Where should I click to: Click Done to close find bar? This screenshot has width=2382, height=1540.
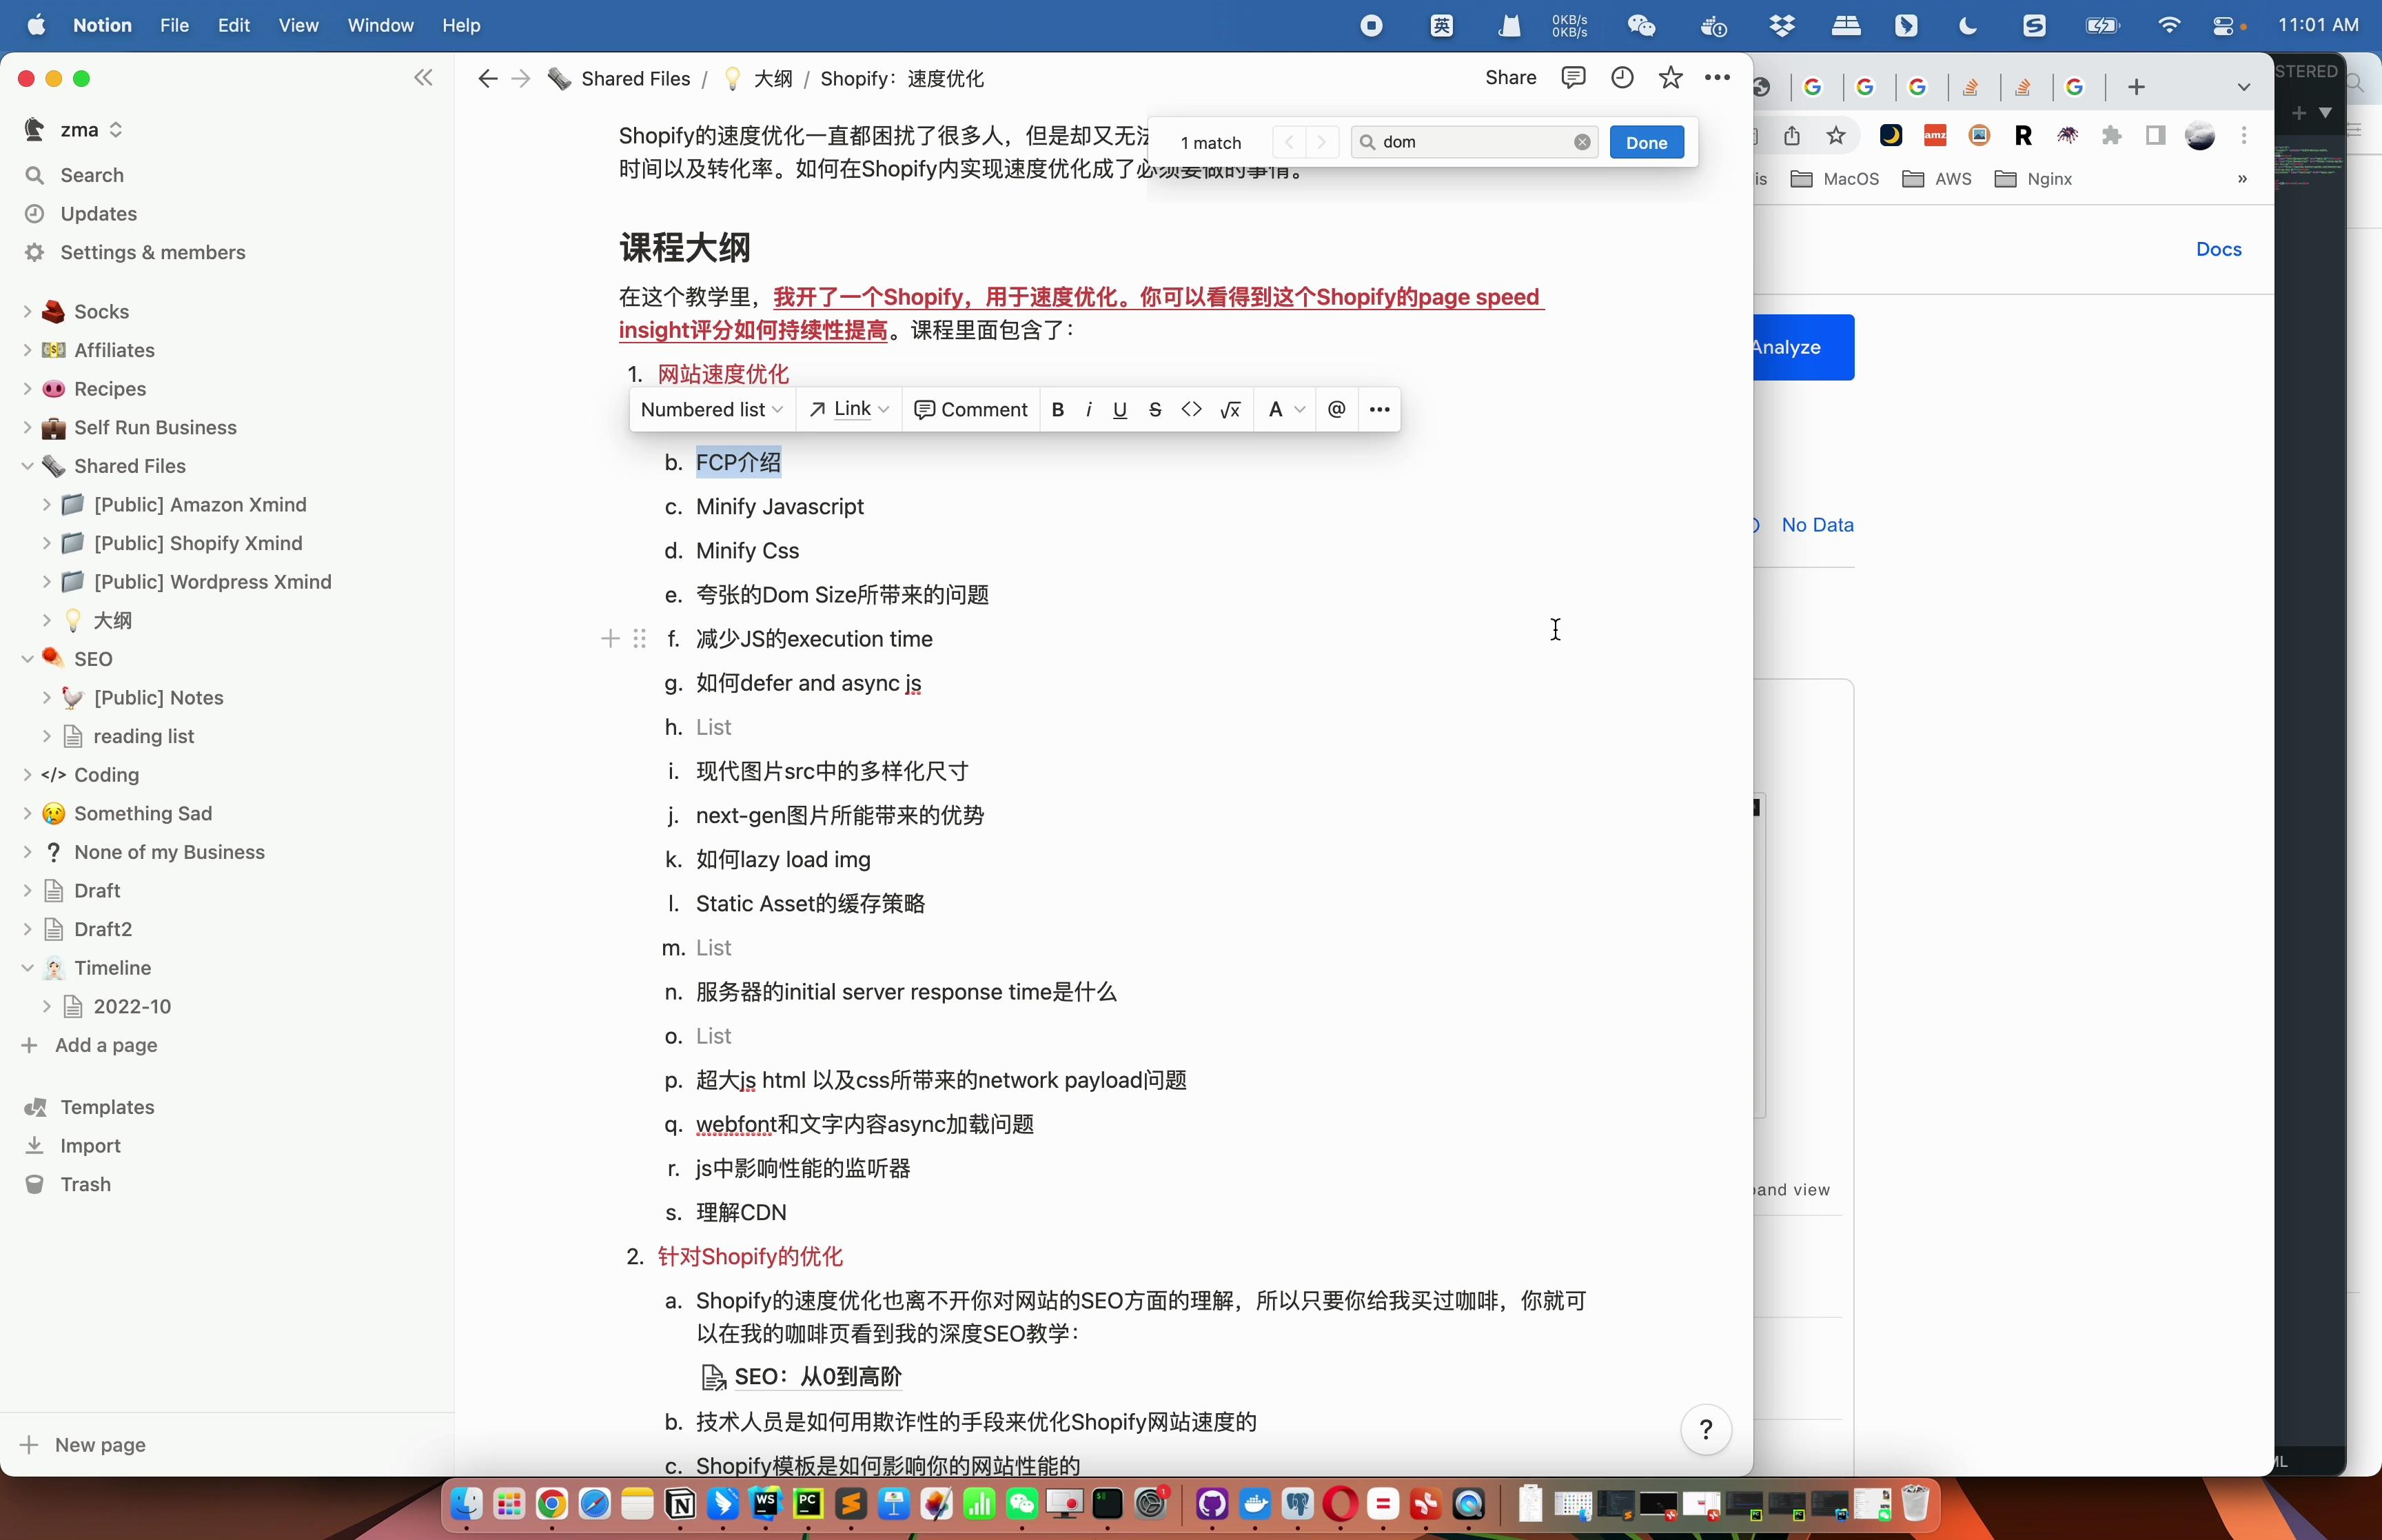pos(1647,142)
